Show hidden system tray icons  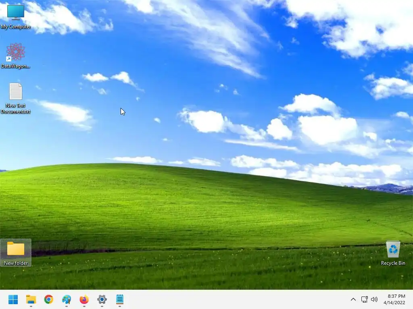point(353,299)
